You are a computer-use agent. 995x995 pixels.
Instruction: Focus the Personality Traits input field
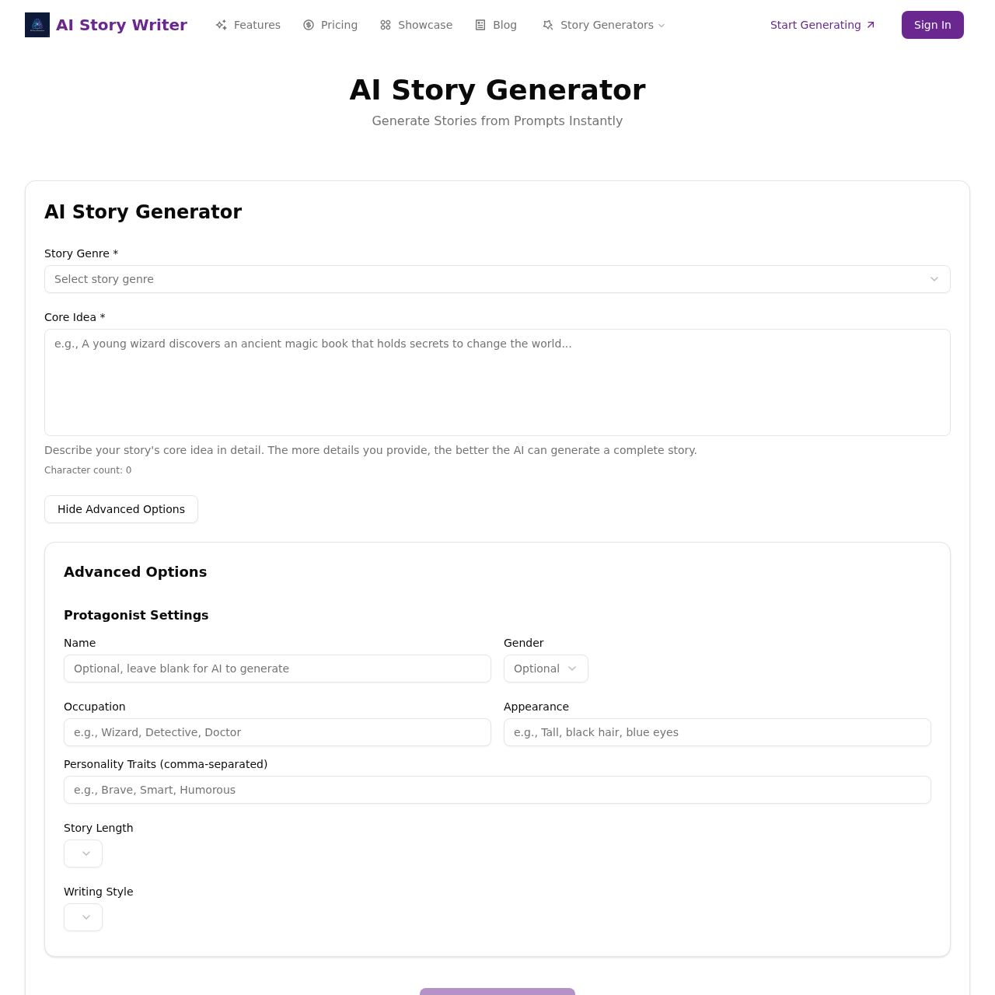tap(497, 790)
